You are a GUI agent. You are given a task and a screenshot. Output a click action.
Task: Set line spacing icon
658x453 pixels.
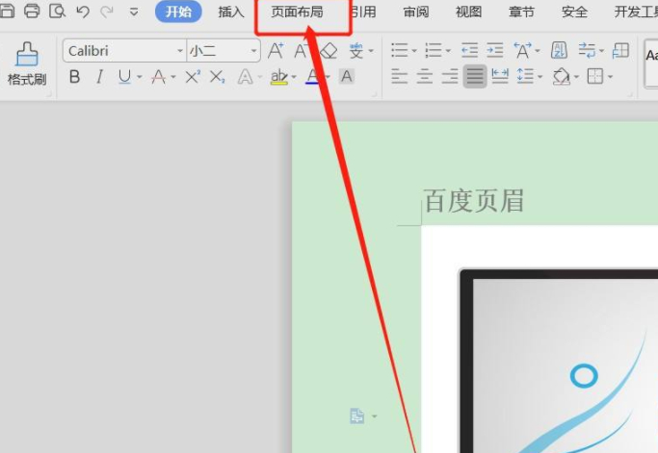point(525,76)
